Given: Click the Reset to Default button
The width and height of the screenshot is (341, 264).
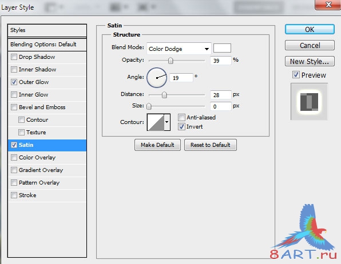Looking at the screenshot, I should [x=211, y=145].
